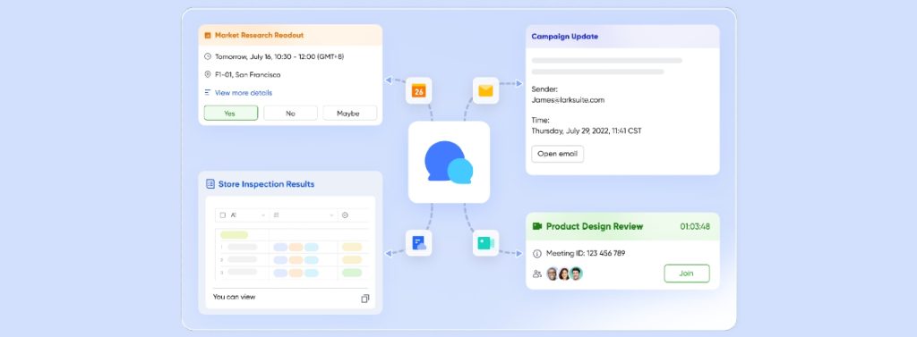Click the participant avatars in Product Design Review

[564, 274]
